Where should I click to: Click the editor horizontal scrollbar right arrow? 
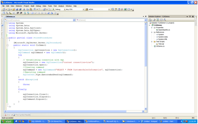pos(143,111)
